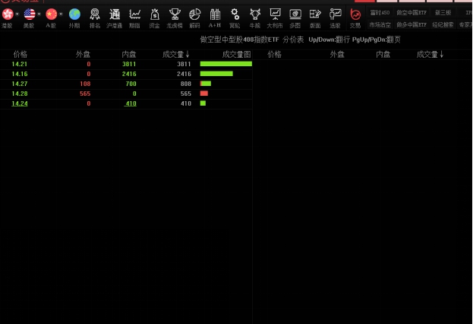
Task: Click the 资金 money bag icon
Action: [x=155, y=15]
